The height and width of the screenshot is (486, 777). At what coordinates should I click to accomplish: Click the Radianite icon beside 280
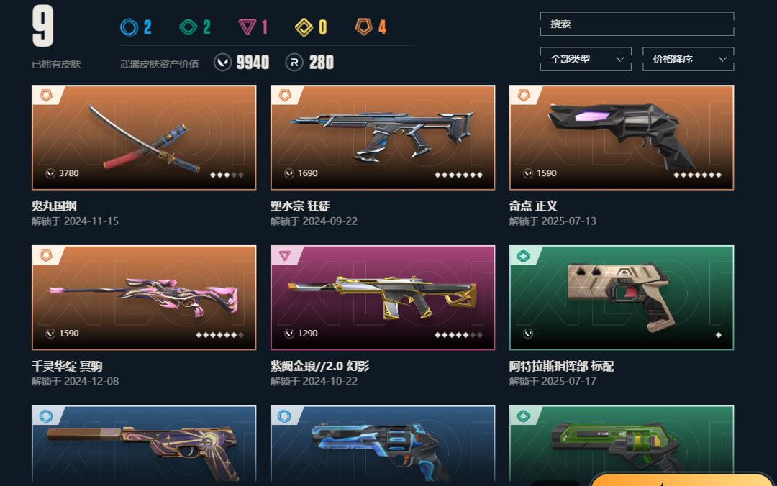(294, 63)
